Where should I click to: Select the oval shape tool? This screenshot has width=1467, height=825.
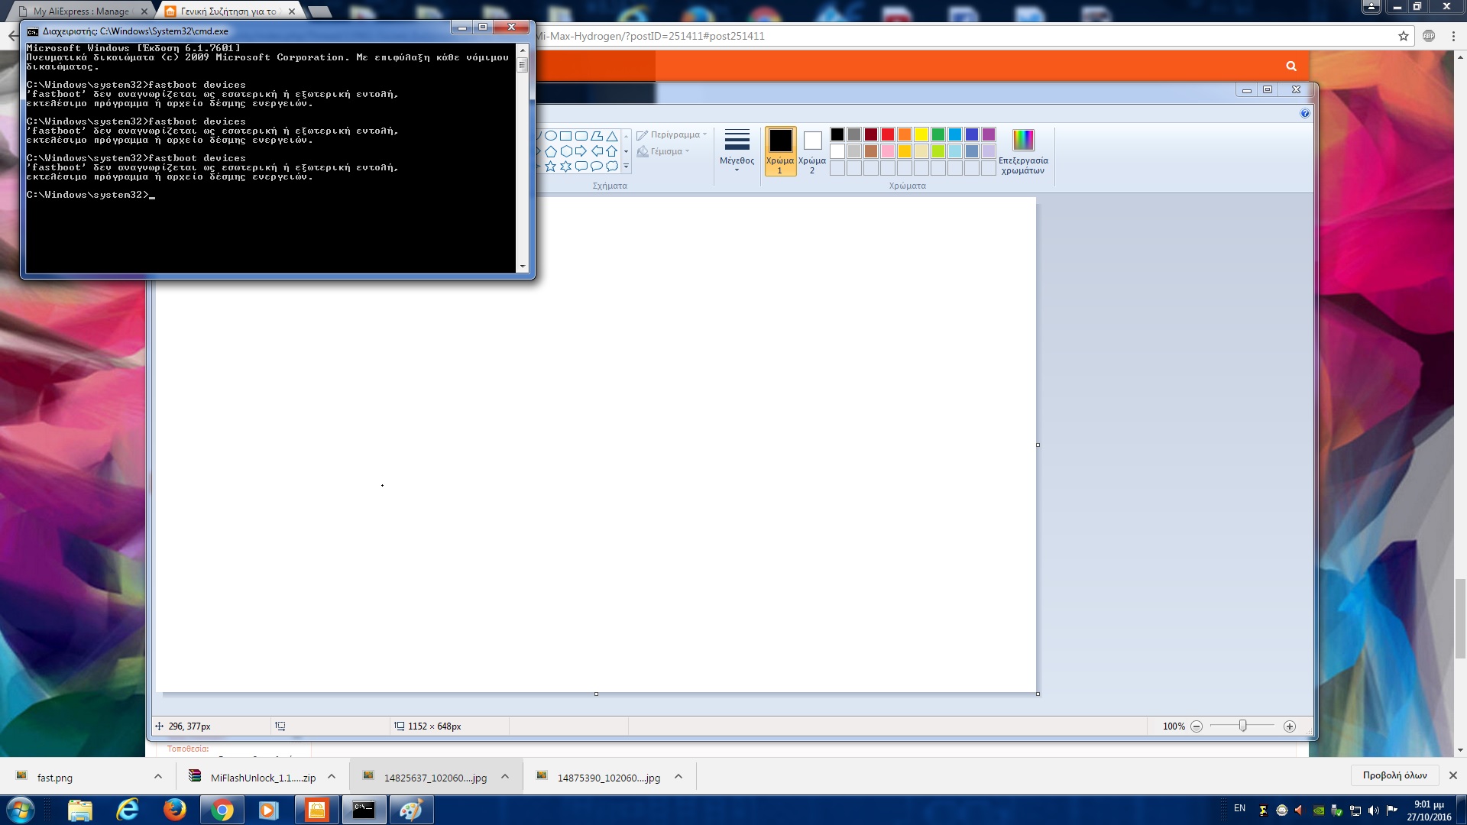click(550, 136)
